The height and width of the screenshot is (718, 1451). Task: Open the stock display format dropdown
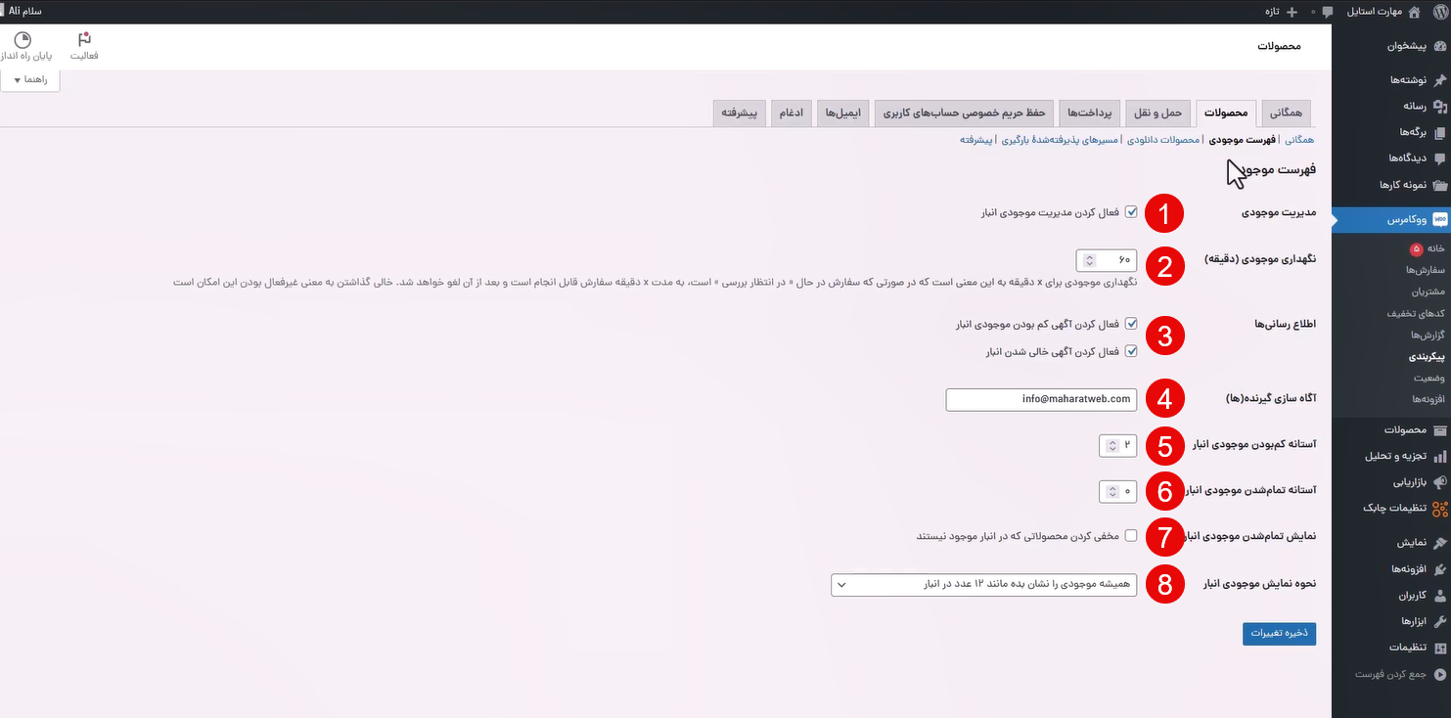pyautogui.click(x=983, y=585)
